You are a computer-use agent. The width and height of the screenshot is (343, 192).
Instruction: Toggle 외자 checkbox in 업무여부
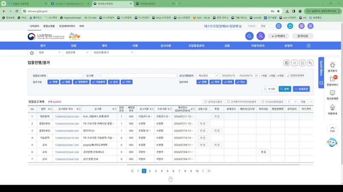[215, 82]
